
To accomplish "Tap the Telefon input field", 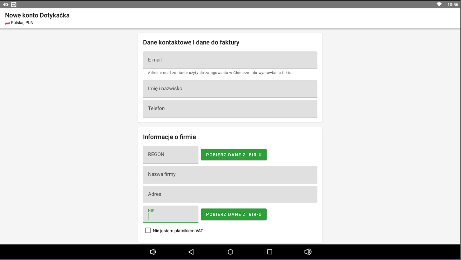I will click(230, 109).
